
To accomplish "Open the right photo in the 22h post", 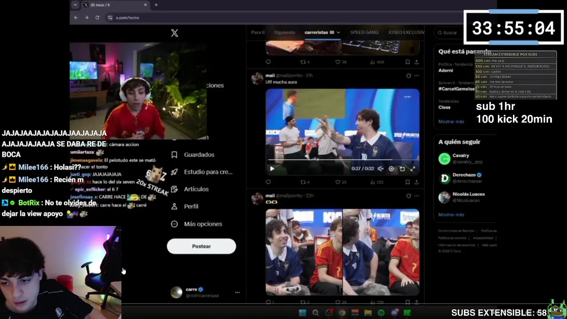I will (x=381, y=252).
